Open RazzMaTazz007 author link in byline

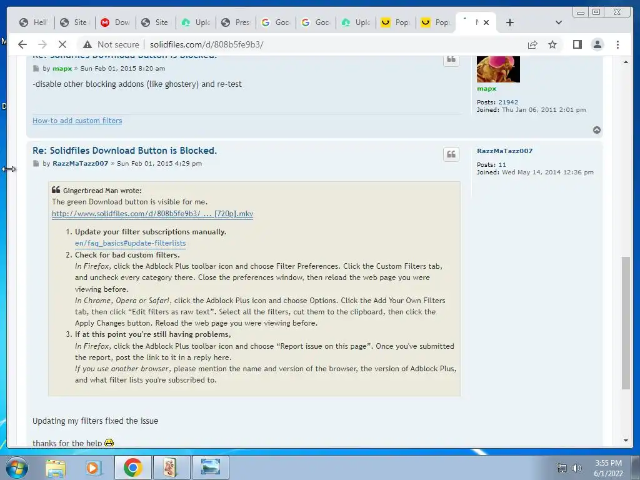[x=81, y=163]
